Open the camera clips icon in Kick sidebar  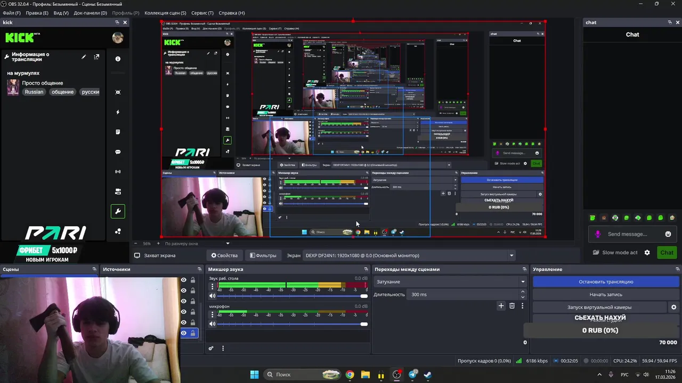(118, 191)
